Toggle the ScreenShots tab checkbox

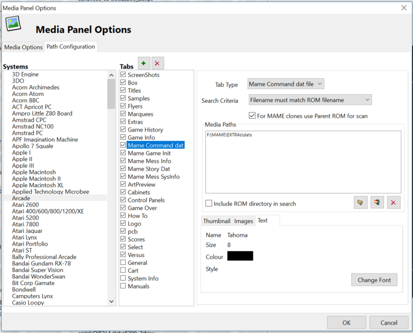click(123, 75)
